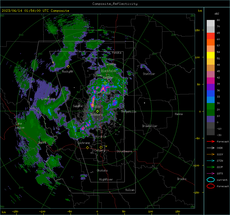230x215 pixels.
Task: Click the Banff label
Action: [42, 143]
